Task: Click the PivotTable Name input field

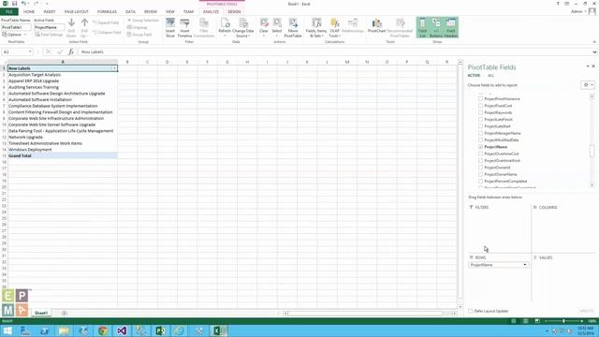Action: click(16, 27)
